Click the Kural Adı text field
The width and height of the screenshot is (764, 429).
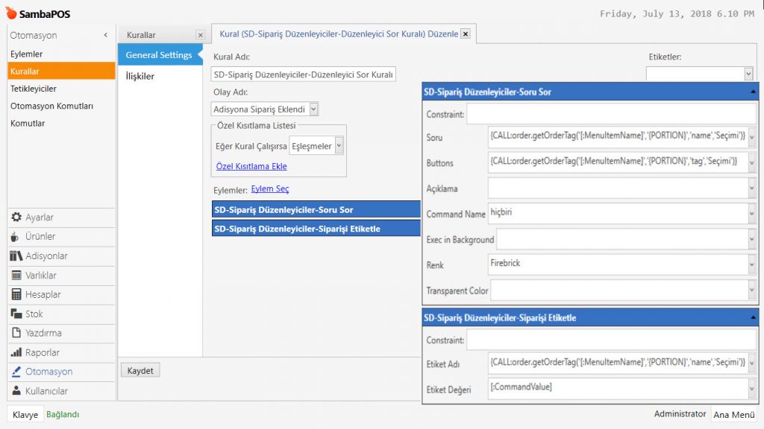[304, 74]
